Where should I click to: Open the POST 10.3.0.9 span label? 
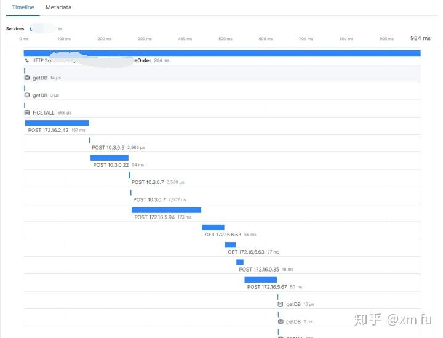coord(108,148)
